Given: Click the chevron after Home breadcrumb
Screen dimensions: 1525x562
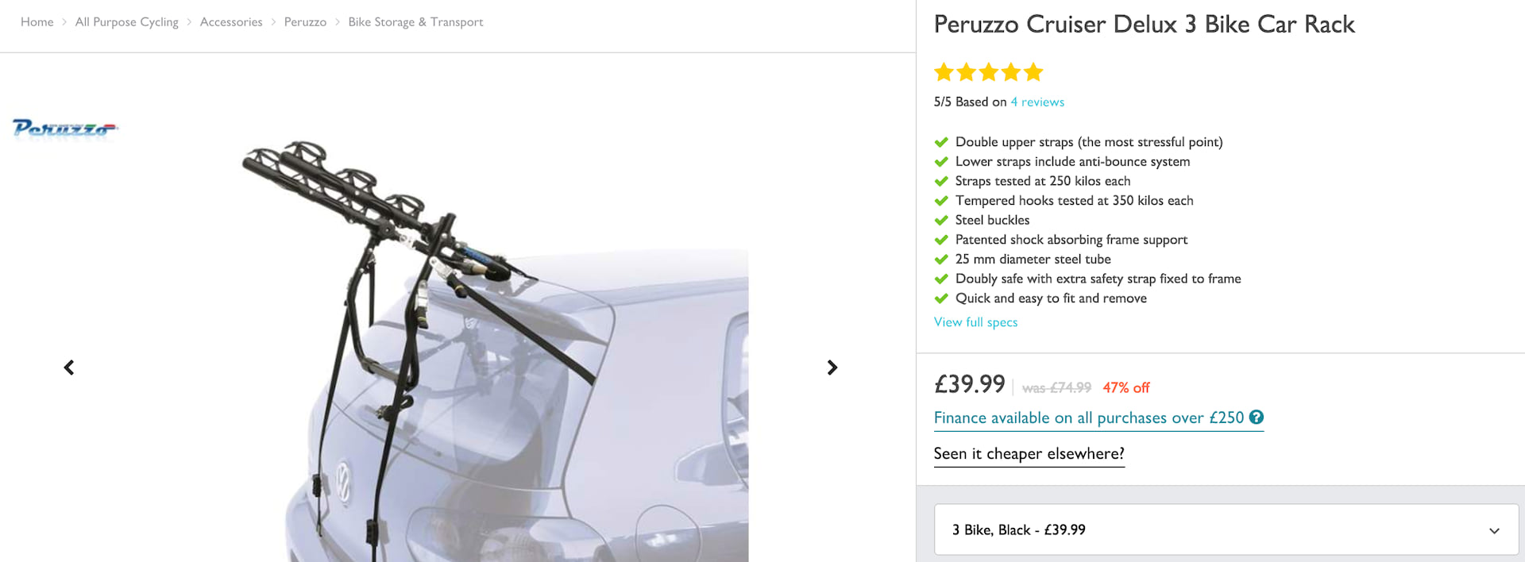Looking at the screenshot, I should click(64, 22).
